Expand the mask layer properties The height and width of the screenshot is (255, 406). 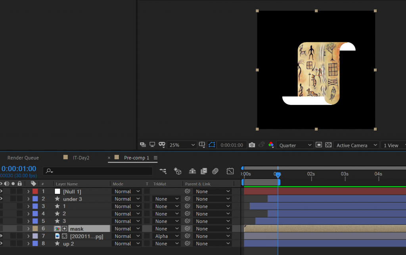[28, 229]
